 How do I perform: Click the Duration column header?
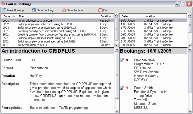[105, 16]
